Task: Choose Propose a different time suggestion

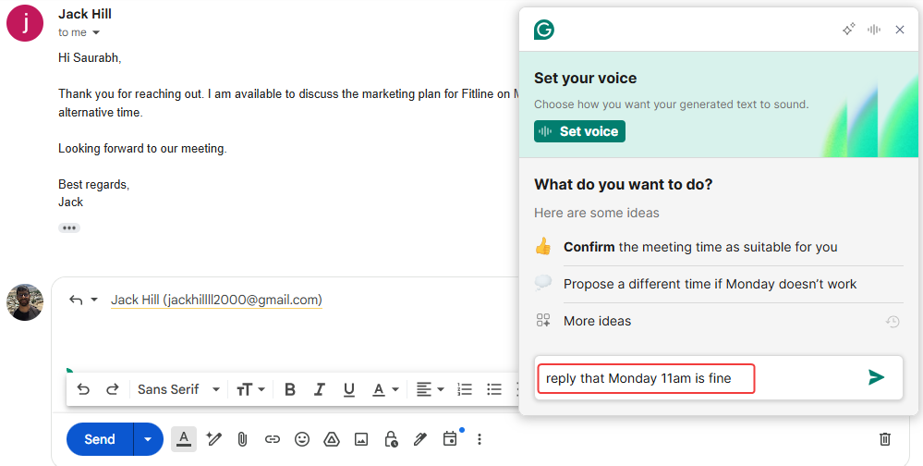Action: (x=710, y=284)
